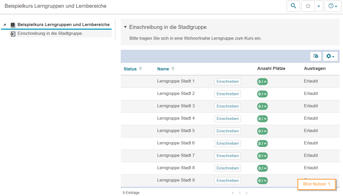Enroll in Lerngruppe Stadt 1
Image resolution: width=343 pixels, height=196 pixels.
point(227,81)
